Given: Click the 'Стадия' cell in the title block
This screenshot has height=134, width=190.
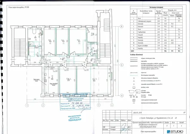Looking at the screenshot, I should point(167,123).
